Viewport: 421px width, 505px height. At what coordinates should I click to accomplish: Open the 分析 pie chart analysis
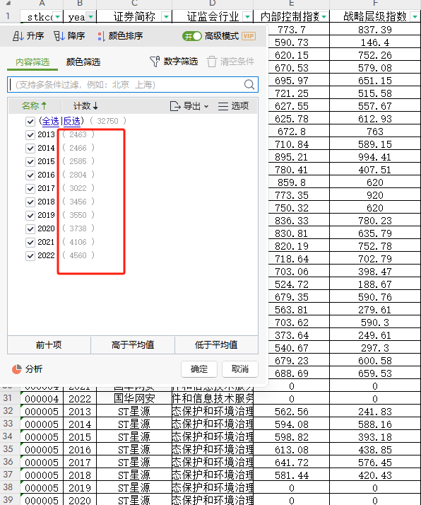coord(17,369)
